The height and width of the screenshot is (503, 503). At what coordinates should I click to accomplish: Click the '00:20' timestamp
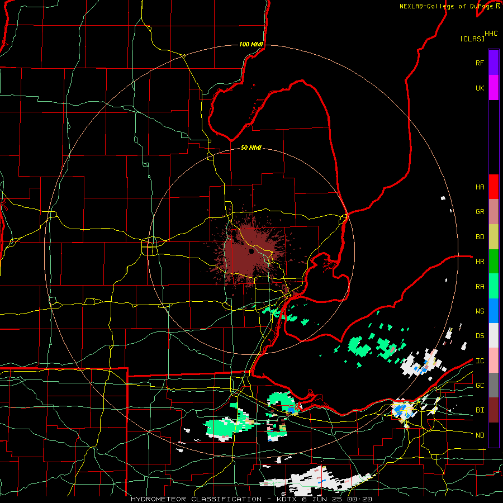pos(359,499)
